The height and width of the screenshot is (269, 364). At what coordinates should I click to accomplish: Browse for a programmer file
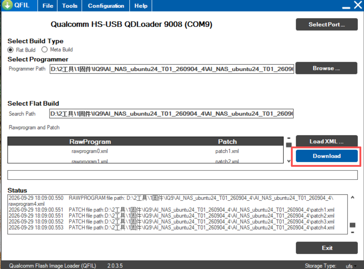click(327, 68)
